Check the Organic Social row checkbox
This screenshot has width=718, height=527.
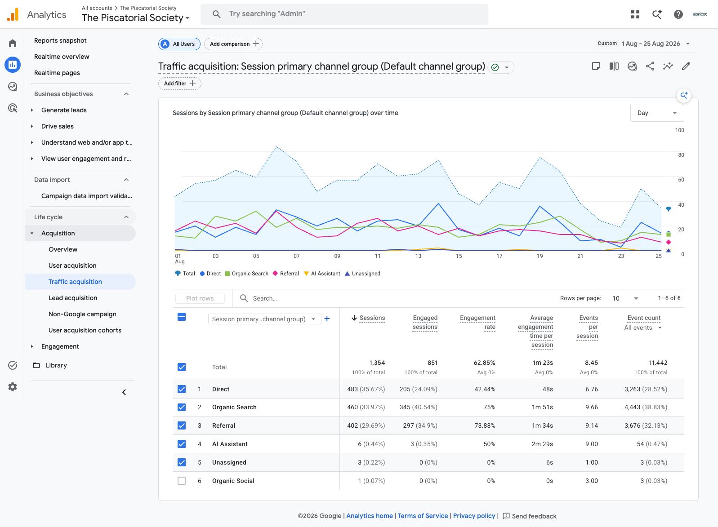point(182,481)
